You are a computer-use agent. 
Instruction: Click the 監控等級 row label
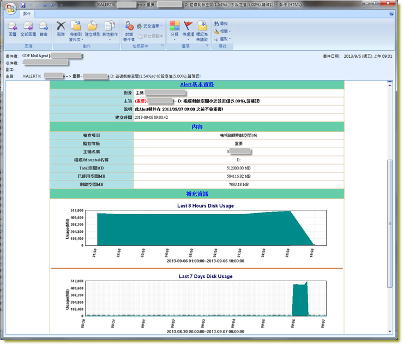point(92,143)
